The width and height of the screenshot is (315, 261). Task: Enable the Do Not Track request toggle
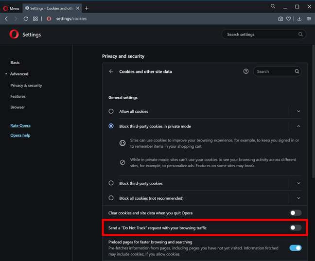(x=296, y=227)
